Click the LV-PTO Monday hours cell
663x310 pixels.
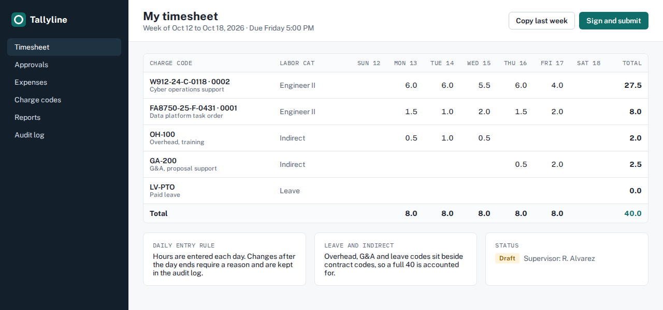click(x=405, y=191)
